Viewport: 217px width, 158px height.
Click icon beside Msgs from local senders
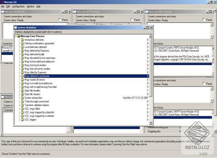click(22, 65)
